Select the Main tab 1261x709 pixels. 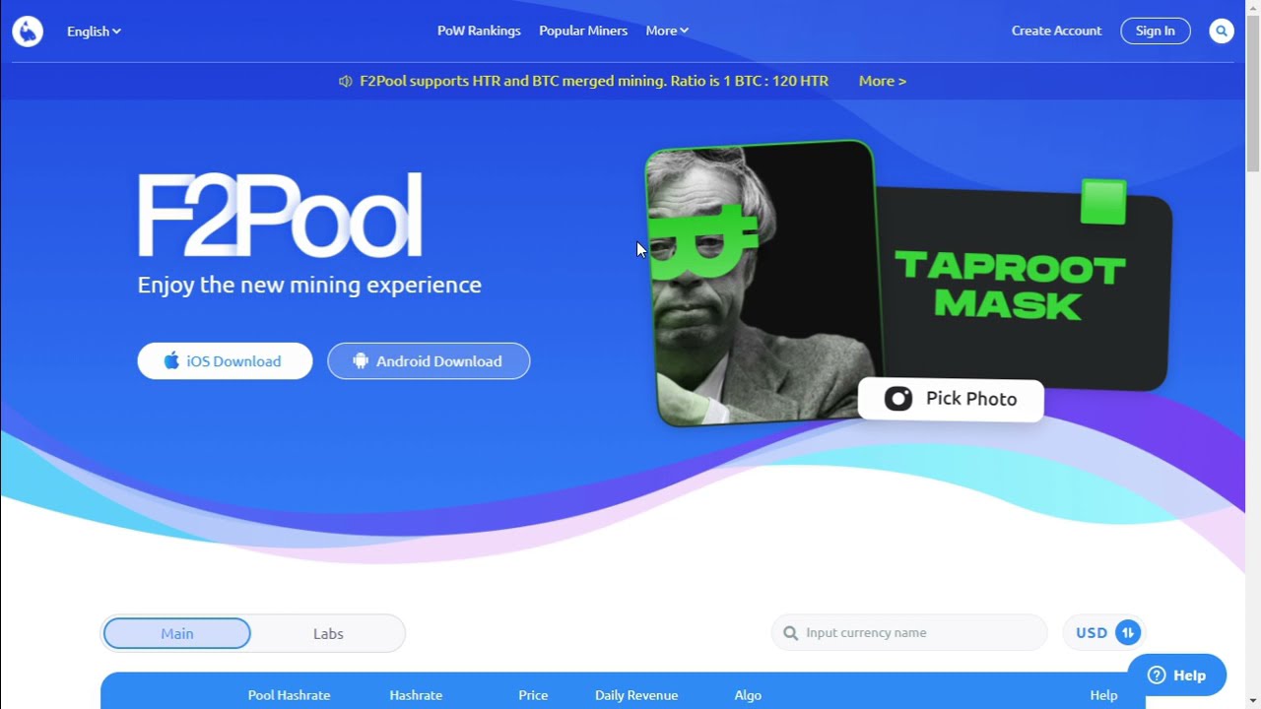click(177, 633)
